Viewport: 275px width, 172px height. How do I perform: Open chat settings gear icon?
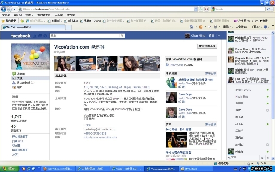coord(263,158)
